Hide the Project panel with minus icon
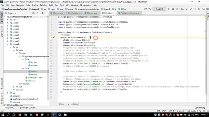 [46, 13]
